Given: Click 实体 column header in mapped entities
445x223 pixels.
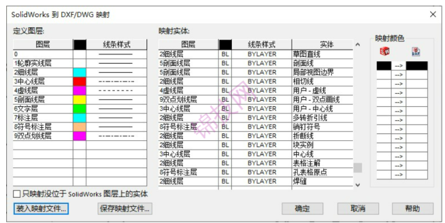Looking at the screenshot, I should click(323, 44).
